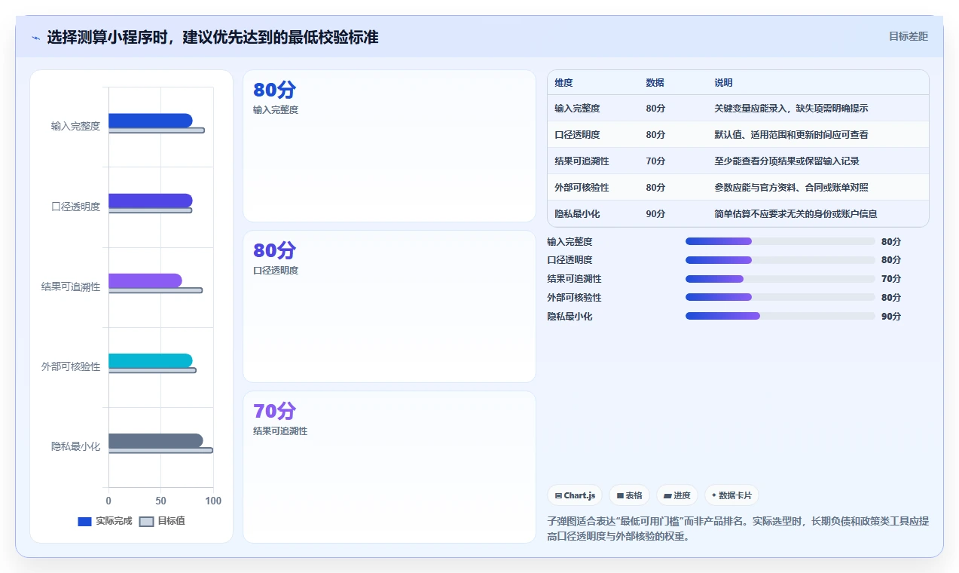The image size is (959, 573).
Task: Click the 隐私最小化 axis label on the chart
Action: point(75,446)
